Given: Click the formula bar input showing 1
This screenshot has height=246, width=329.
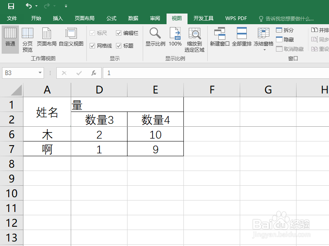Looking at the screenshot, I should pos(216,73).
